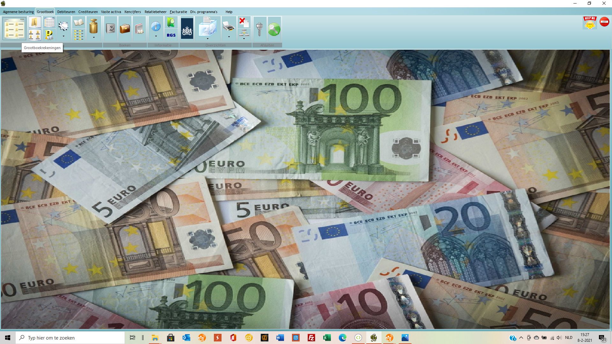Show hidden tray icons chevron
612x344 pixels.
click(521, 338)
